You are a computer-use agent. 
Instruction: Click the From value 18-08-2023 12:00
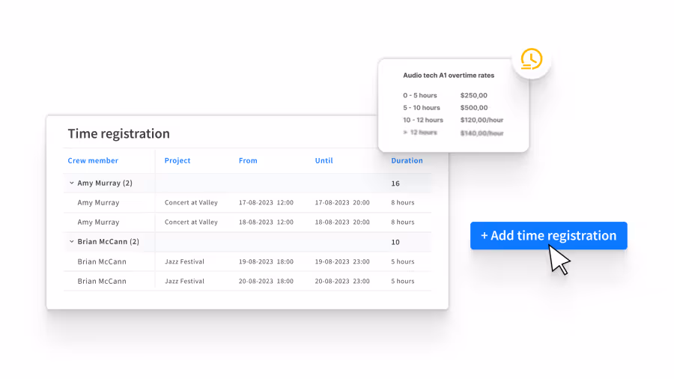[266, 222]
